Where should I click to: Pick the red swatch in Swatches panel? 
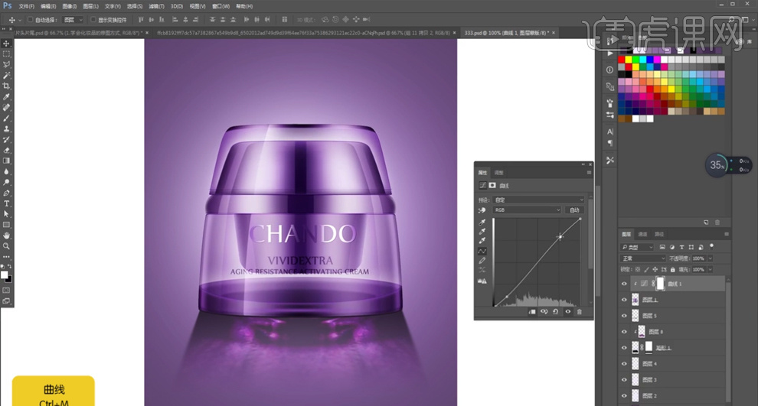tap(621, 60)
